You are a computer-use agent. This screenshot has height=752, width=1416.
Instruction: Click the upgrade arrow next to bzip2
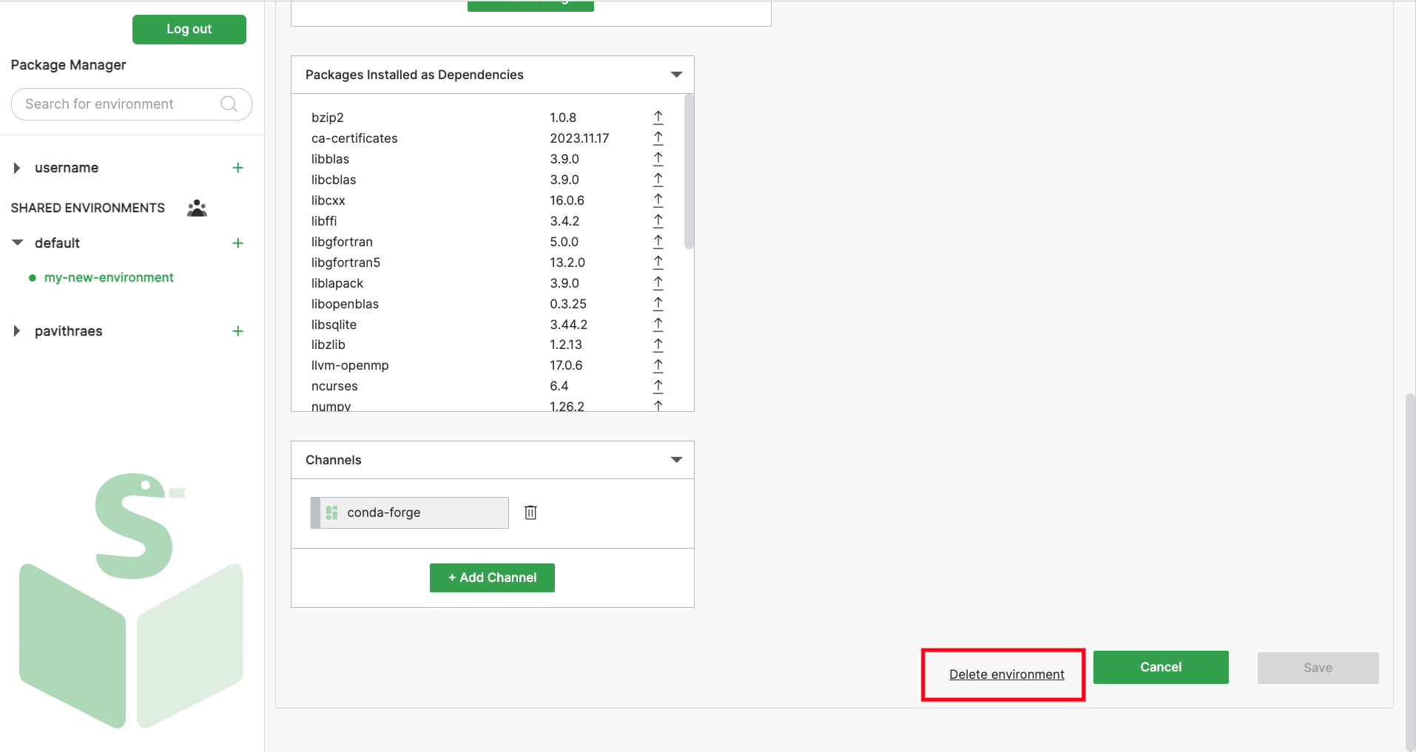tap(658, 118)
